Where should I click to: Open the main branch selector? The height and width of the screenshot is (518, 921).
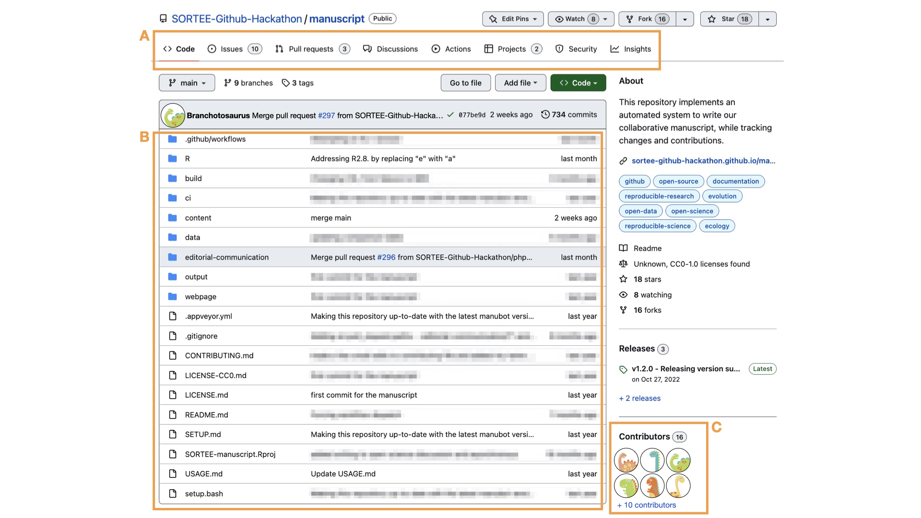(x=187, y=83)
